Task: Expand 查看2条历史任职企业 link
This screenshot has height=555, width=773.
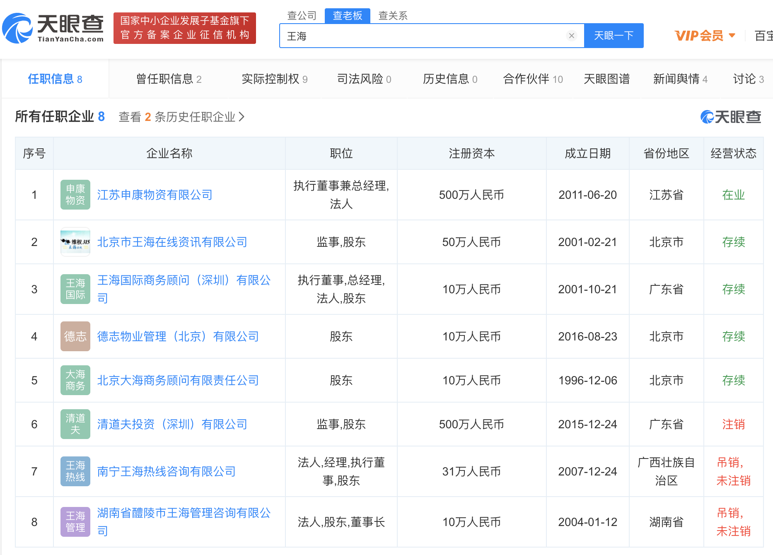Action: tap(181, 117)
